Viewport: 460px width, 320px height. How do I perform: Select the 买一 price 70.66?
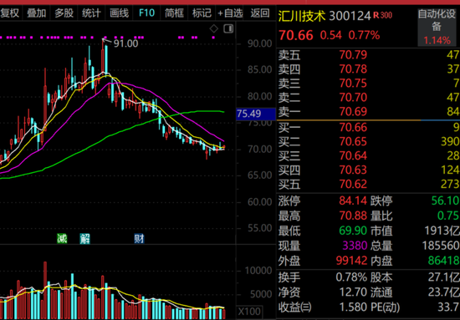click(x=353, y=128)
